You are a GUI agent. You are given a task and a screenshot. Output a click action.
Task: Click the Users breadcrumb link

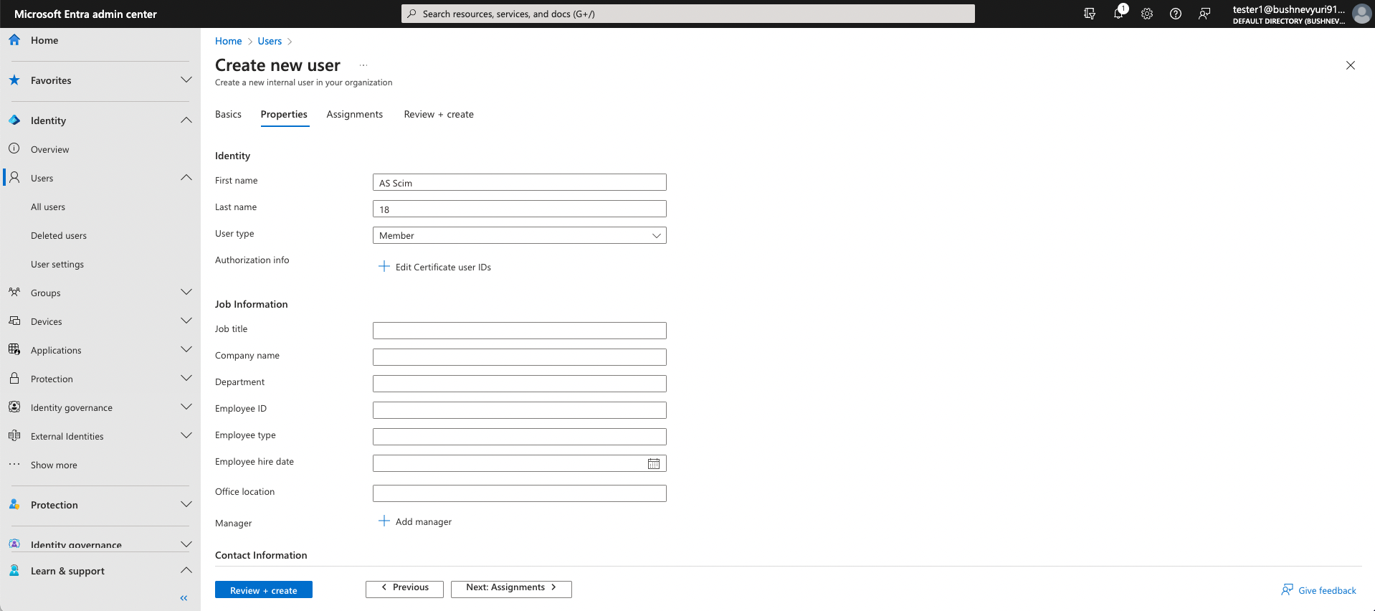click(270, 42)
